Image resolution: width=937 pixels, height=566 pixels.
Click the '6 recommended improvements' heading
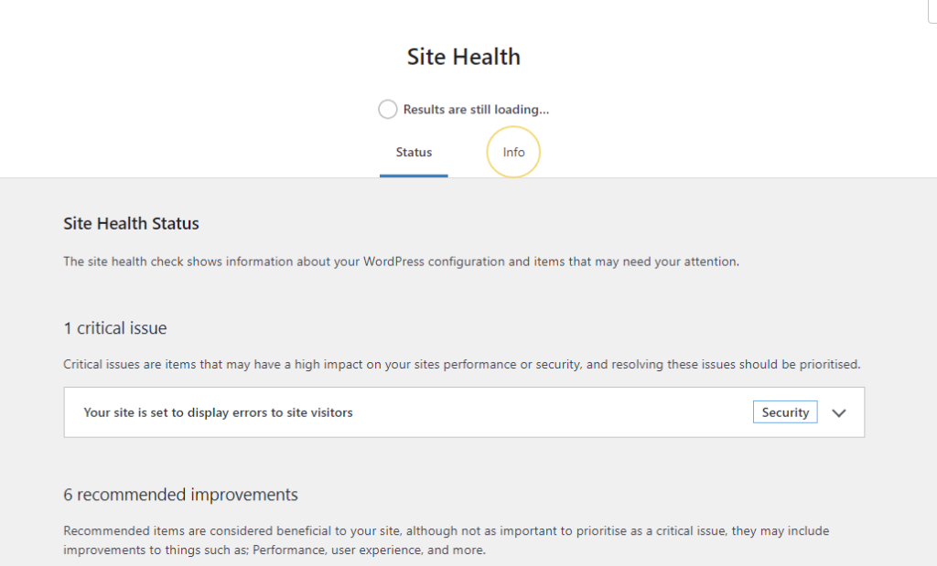179,494
